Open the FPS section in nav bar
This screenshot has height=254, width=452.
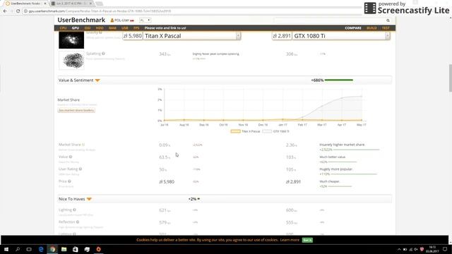click(x=136, y=28)
